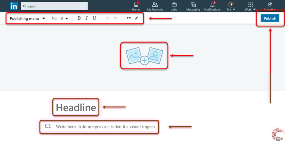Image resolution: width=285 pixels, height=145 pixels.
Task: Insert a bulleted list
Action: pos(116,18)
